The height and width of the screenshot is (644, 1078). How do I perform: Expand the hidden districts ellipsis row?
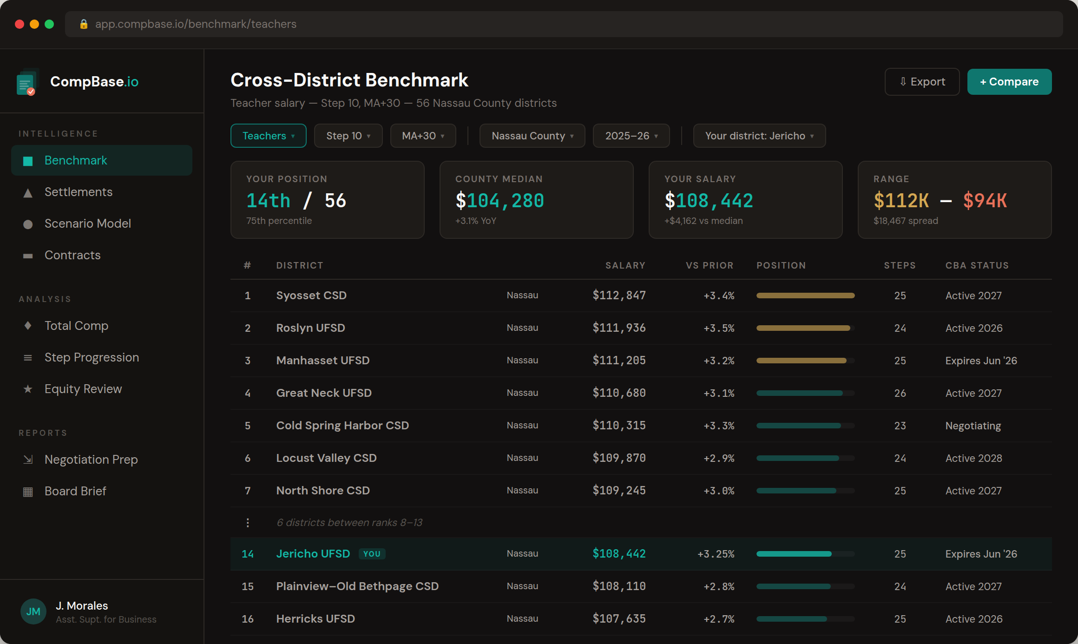(x=248, y=523)
